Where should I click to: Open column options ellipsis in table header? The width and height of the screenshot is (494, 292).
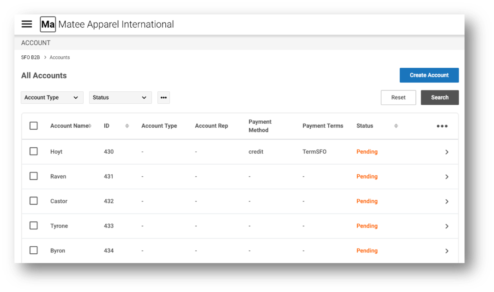(x=442, y=126)
